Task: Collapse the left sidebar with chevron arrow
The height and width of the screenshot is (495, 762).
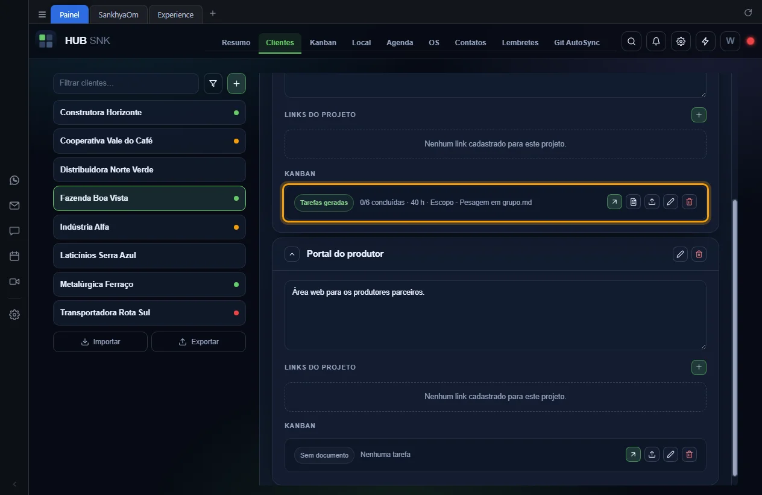Action: 14,484
